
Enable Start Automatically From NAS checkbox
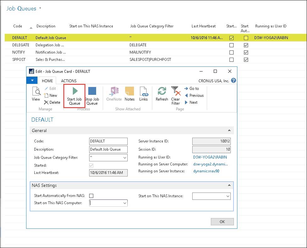point(91,196)
